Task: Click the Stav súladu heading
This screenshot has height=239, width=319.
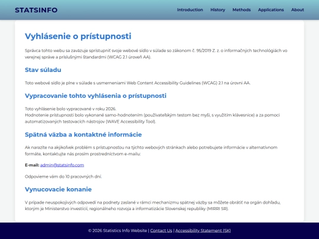Action: [43, 70]
